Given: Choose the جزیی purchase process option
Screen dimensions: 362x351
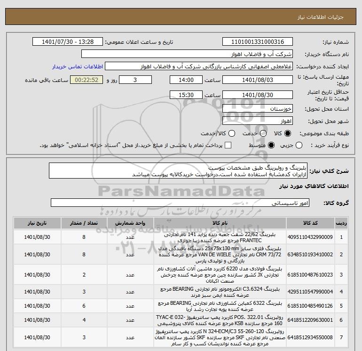Looking at the screenshot, I should point(299,145).
